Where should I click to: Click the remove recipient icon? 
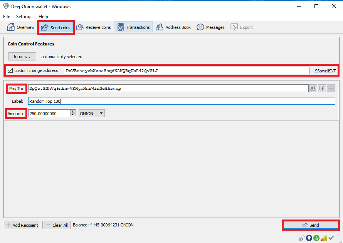tap(331, 89)
